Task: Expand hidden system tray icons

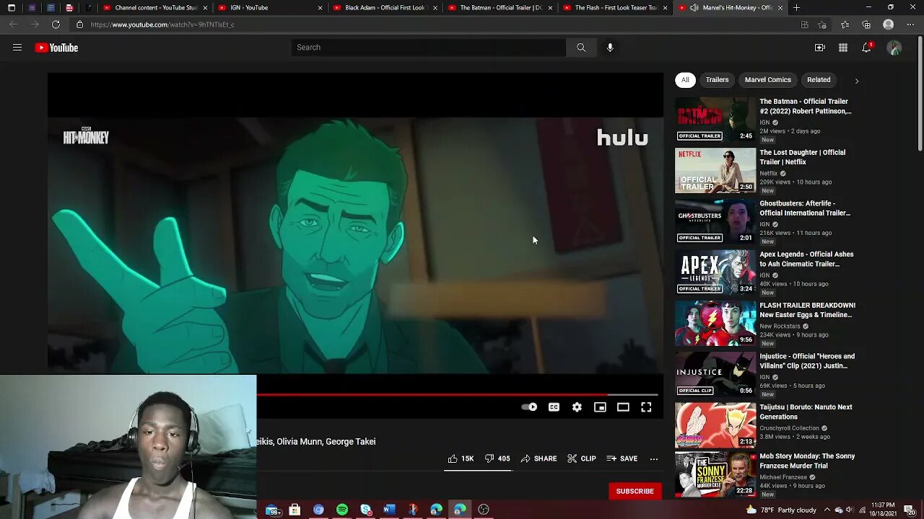Action: tap(827, 510)
